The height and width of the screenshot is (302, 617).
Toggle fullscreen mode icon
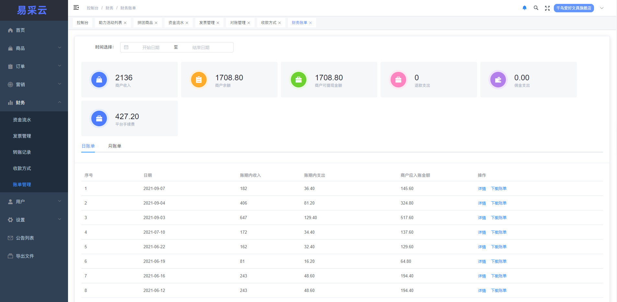pyautogui.click(x=547, y=8)
